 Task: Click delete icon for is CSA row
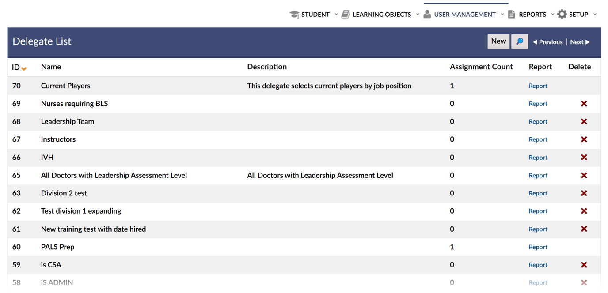584,265
